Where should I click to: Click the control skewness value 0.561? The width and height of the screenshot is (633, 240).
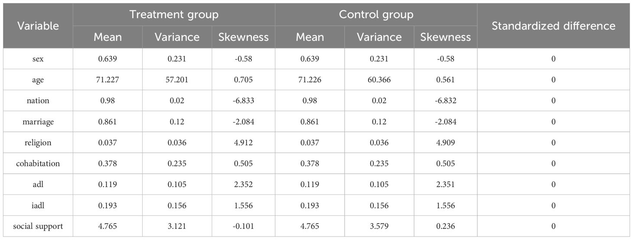tap(446, 80)
